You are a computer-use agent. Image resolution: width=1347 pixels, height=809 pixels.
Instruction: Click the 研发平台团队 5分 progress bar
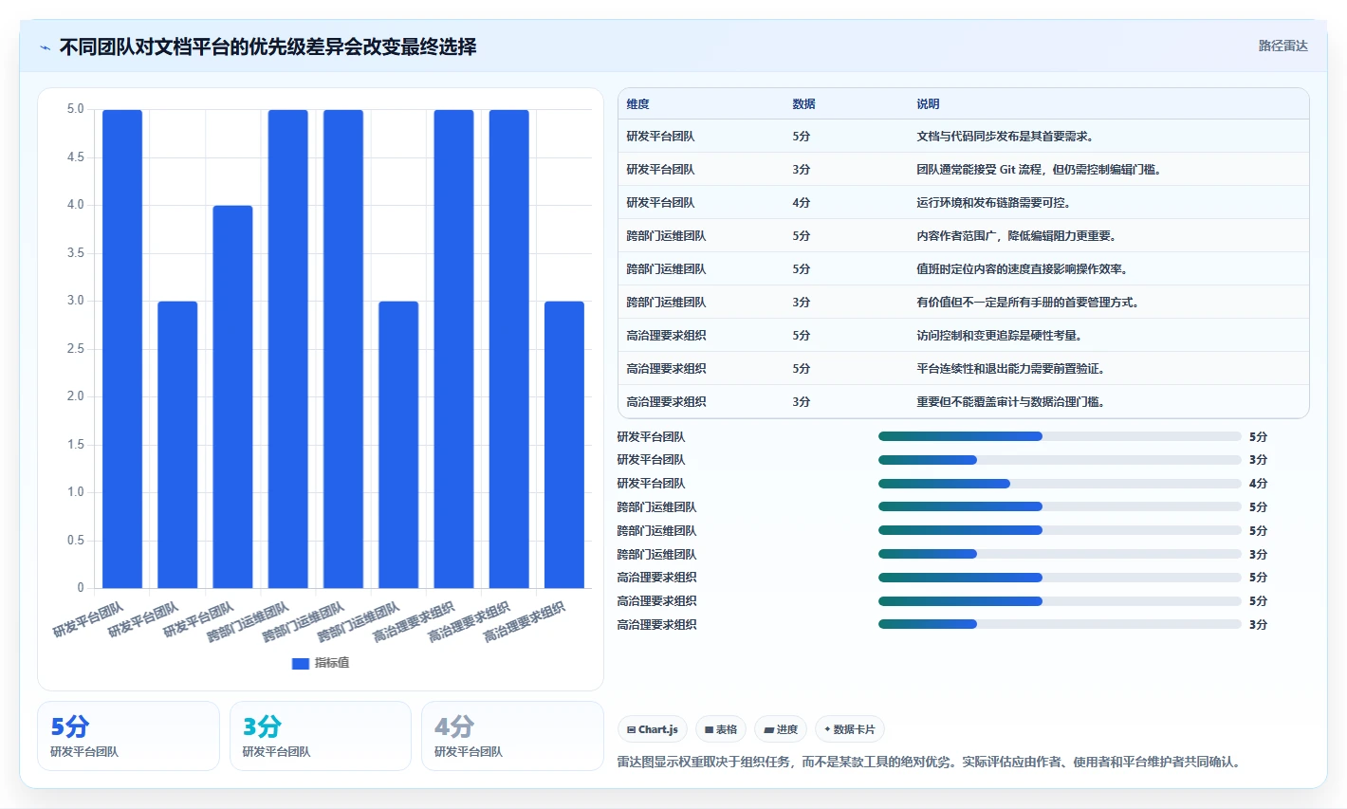click(1060, 436)
